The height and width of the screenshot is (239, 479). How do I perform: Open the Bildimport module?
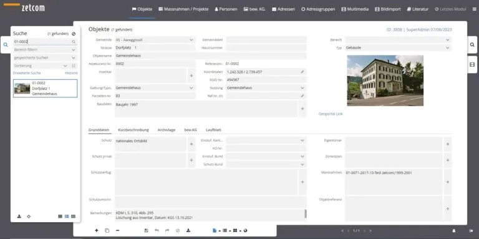pos(388,9)
